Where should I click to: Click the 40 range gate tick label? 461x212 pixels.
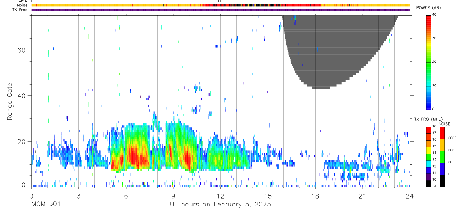coord(22,96)
